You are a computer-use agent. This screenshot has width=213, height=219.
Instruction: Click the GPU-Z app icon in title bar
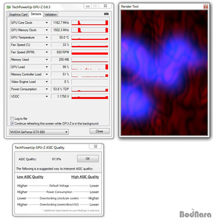click(9, 7)
